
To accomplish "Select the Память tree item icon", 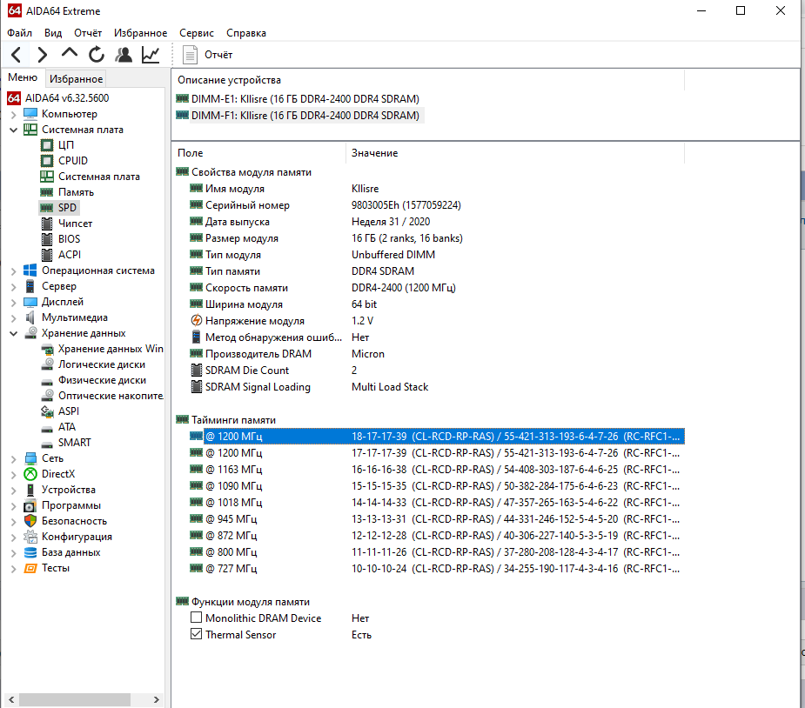I will pyautogui.click(x=47, y=192).
